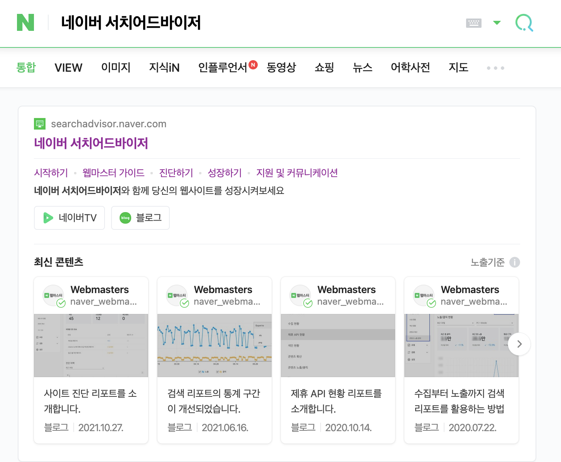Open post 제휴 API 현황 리포트를 소개합니다
This screenshot has height=462, width=561.
coord(336,401)
